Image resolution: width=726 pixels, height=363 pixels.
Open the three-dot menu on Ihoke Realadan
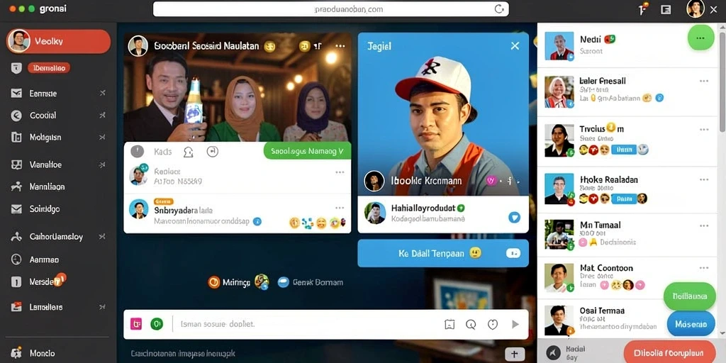pos(704,179)
